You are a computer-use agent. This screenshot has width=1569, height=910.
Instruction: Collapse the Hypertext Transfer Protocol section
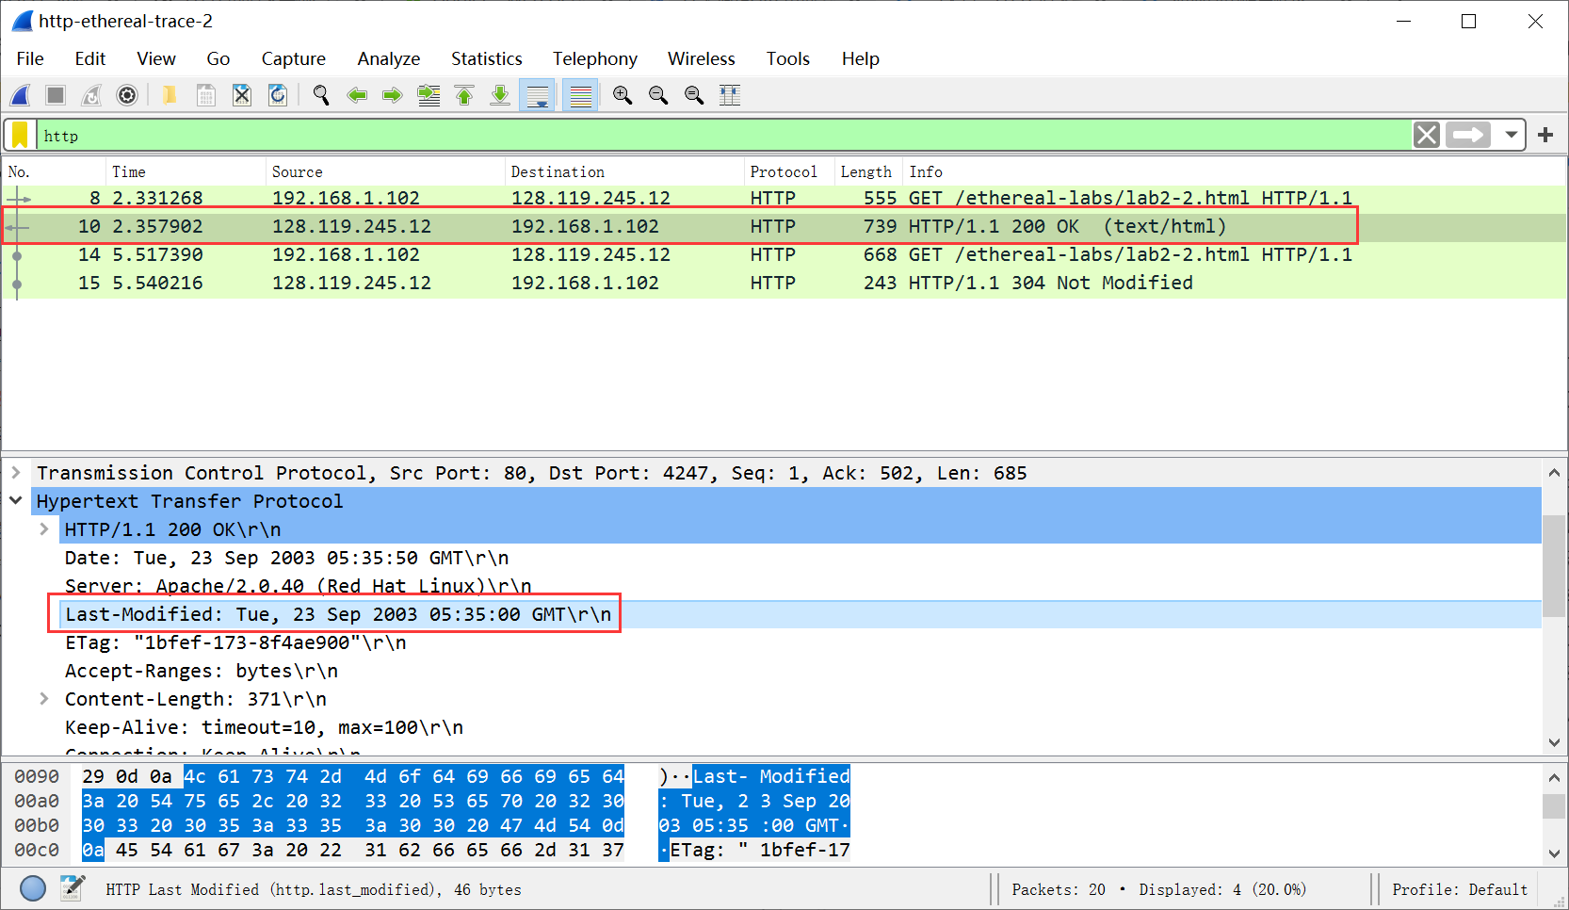(16, 501)
